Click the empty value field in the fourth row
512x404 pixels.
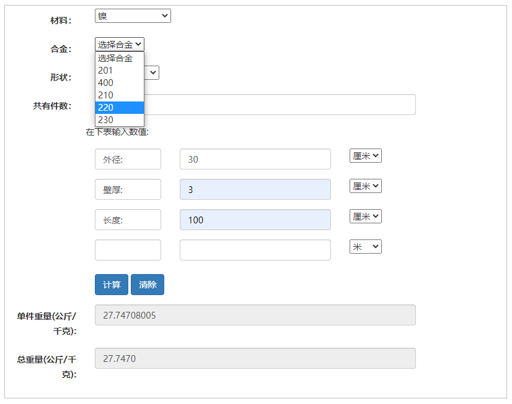255,250
